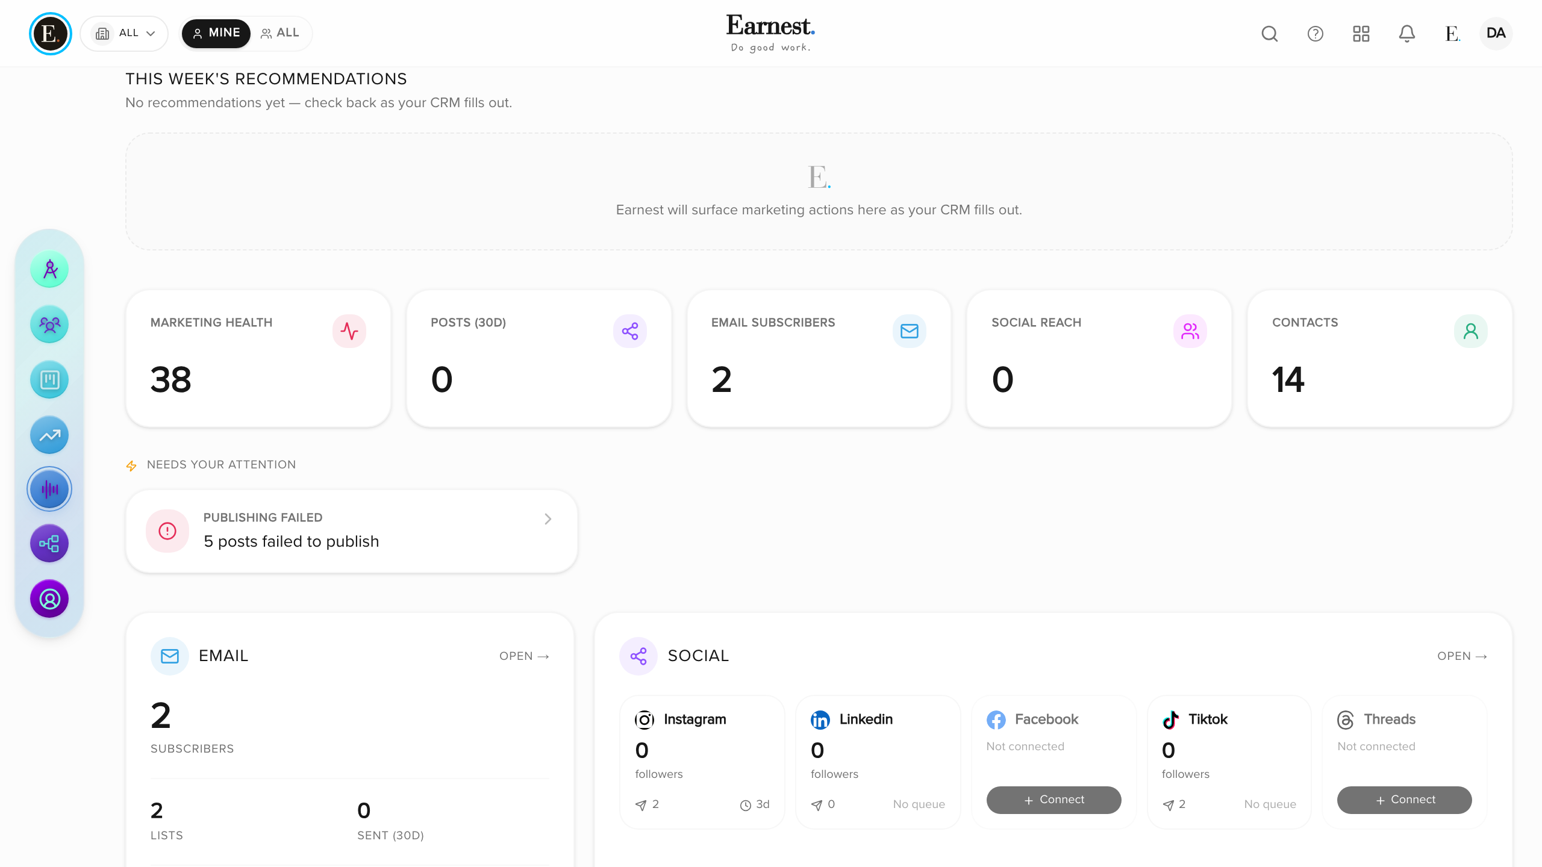Click the Threads logo icon

pos(1346,719)
